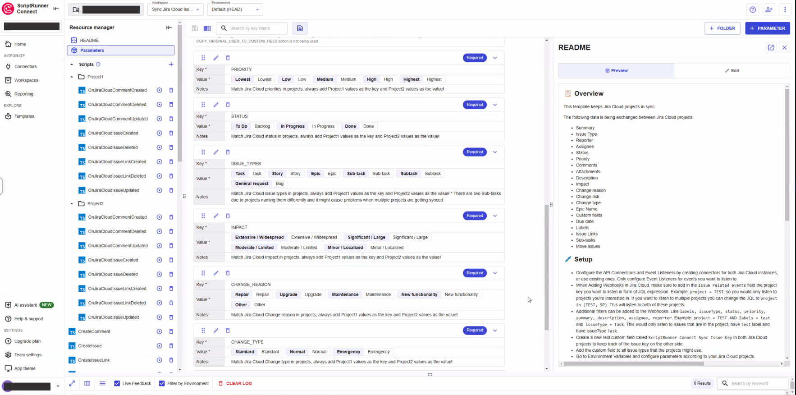Expand the PRIORITY parameter chevron

(495, 58)
